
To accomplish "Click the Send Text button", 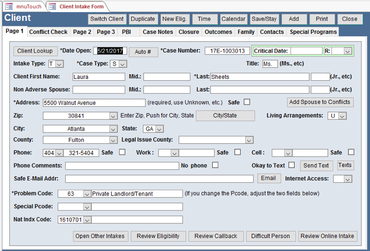I will click(x=316, y=165).
